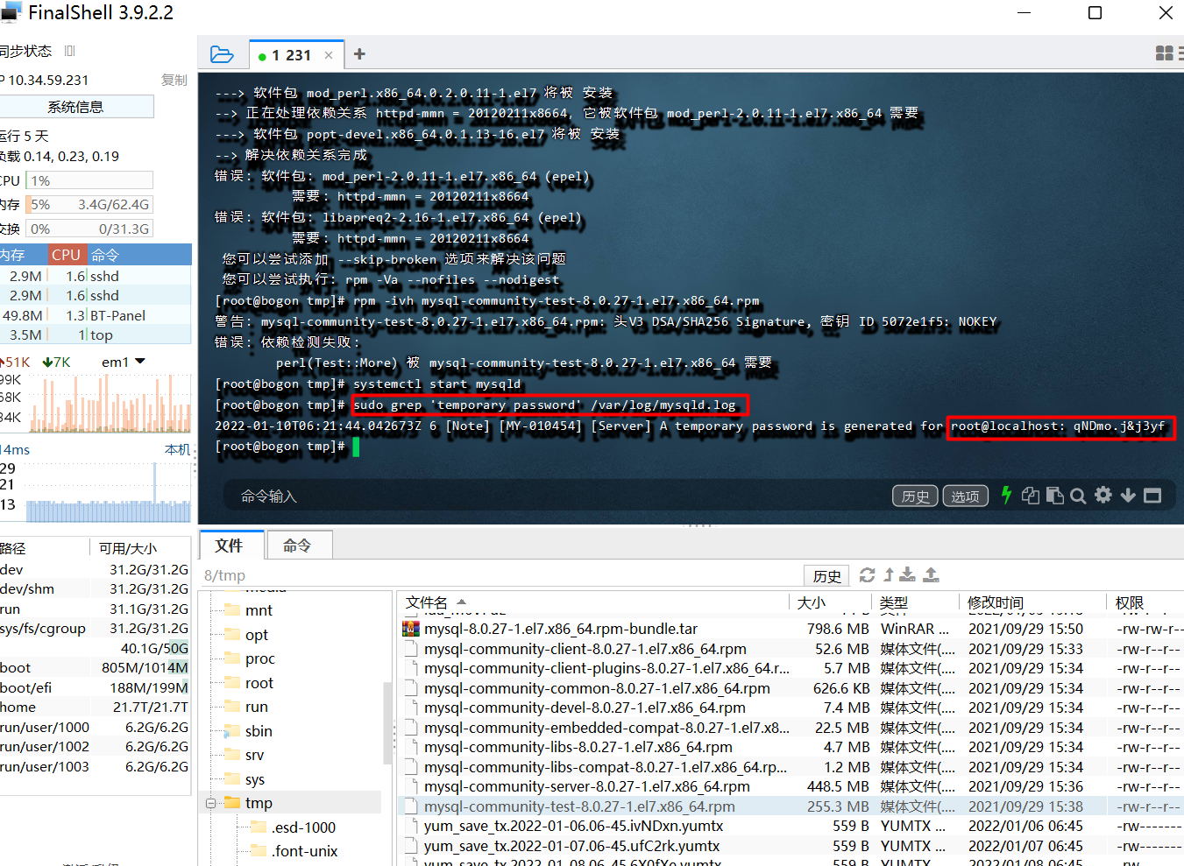Select the root folder in tree

point(259,683)
